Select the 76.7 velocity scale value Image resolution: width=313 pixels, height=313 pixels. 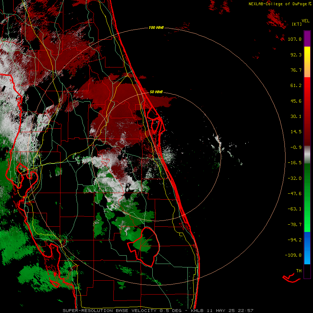(x=296, y=70)
